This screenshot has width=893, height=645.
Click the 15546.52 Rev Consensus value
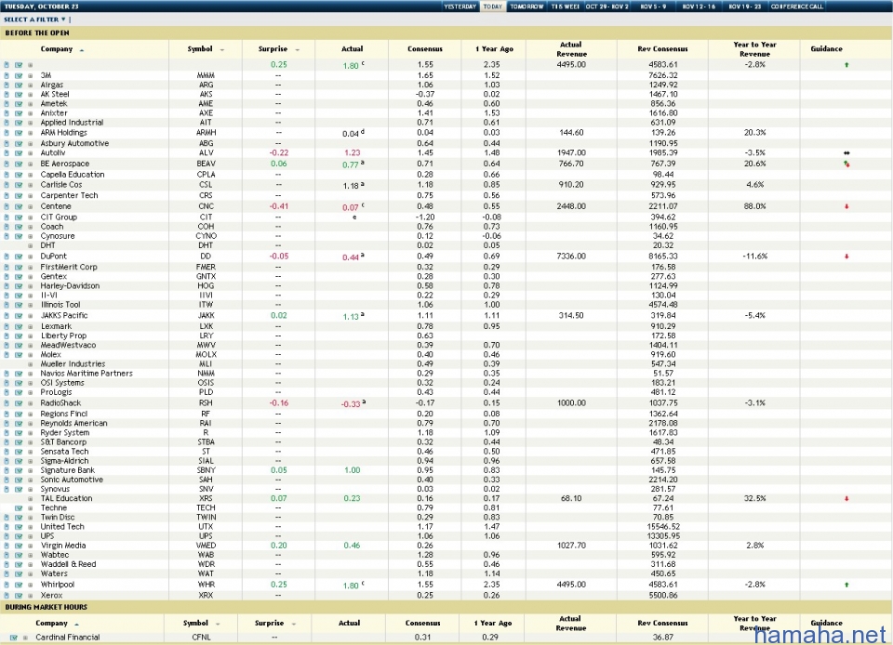[663, 527]
